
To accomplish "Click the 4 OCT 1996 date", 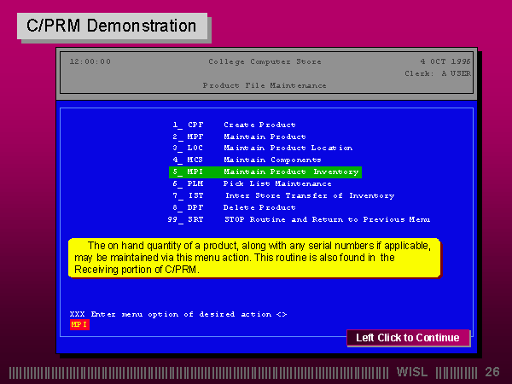I will coord(445,61).
